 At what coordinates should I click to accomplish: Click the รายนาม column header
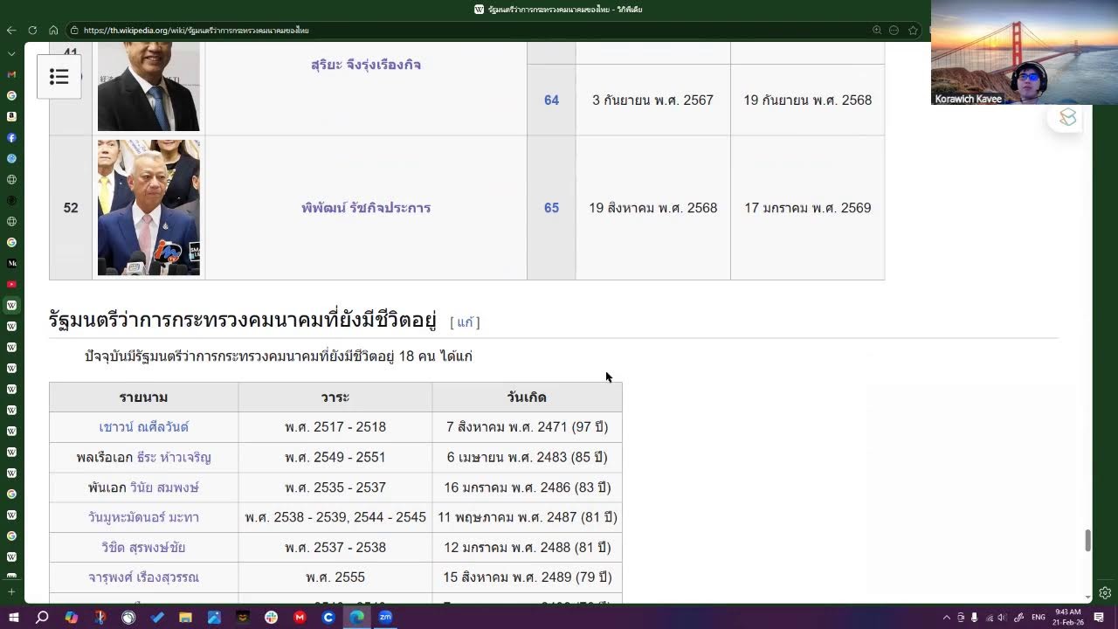144,397
